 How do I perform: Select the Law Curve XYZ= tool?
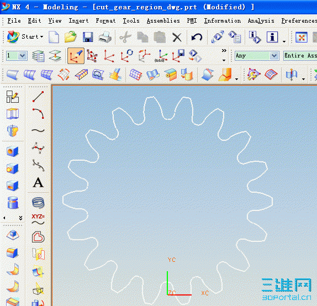point(38,220)
